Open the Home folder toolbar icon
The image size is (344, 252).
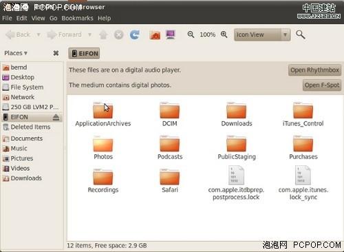[x=155, y=35]
